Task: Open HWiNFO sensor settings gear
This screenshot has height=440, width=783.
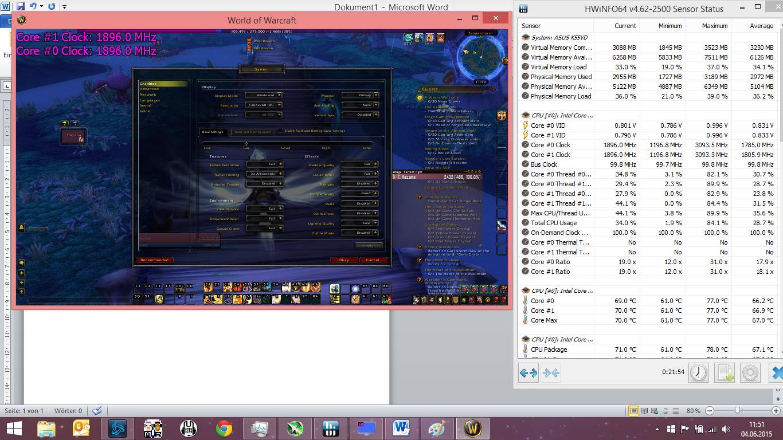Action: point(750,372)
